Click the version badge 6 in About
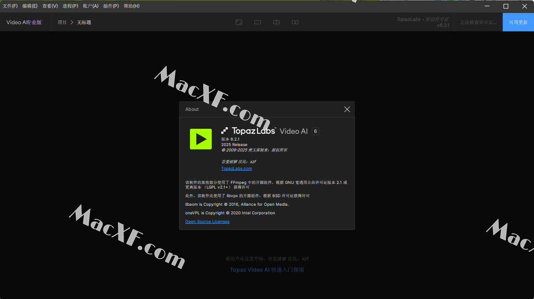Viewport: 534px width, 299px height. 315,131
